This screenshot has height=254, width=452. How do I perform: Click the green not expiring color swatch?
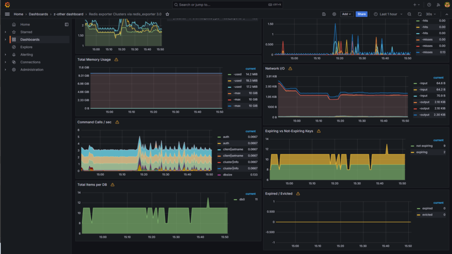tap(412, 146)
